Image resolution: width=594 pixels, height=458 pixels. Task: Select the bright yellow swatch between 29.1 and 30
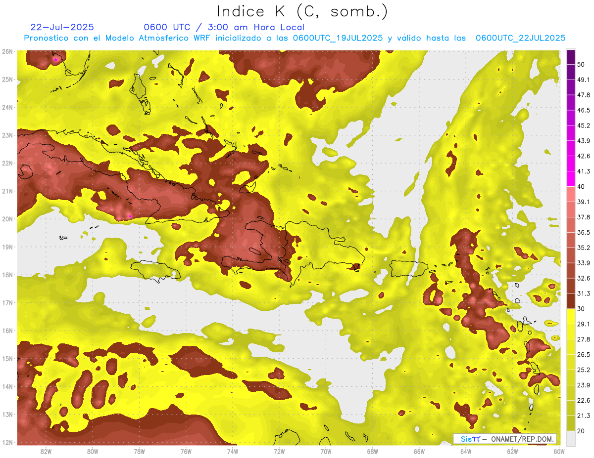pyautogui.click(x=571, y=316)
